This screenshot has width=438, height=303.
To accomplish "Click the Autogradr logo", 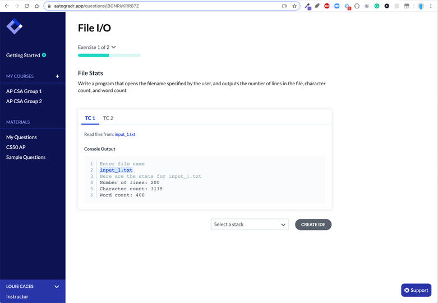I will [x=14, y=26].
